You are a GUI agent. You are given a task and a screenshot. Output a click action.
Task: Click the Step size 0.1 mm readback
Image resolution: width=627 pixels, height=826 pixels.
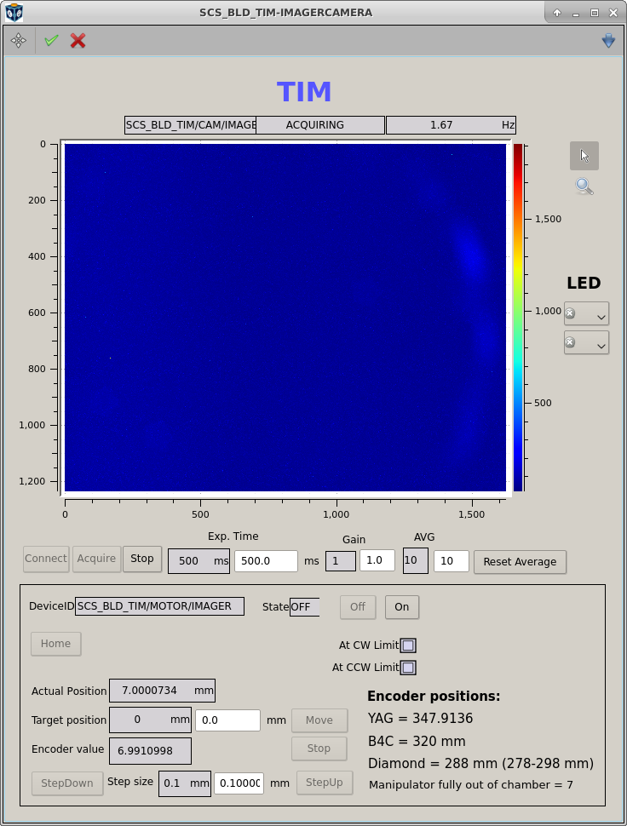click(185, 784)
